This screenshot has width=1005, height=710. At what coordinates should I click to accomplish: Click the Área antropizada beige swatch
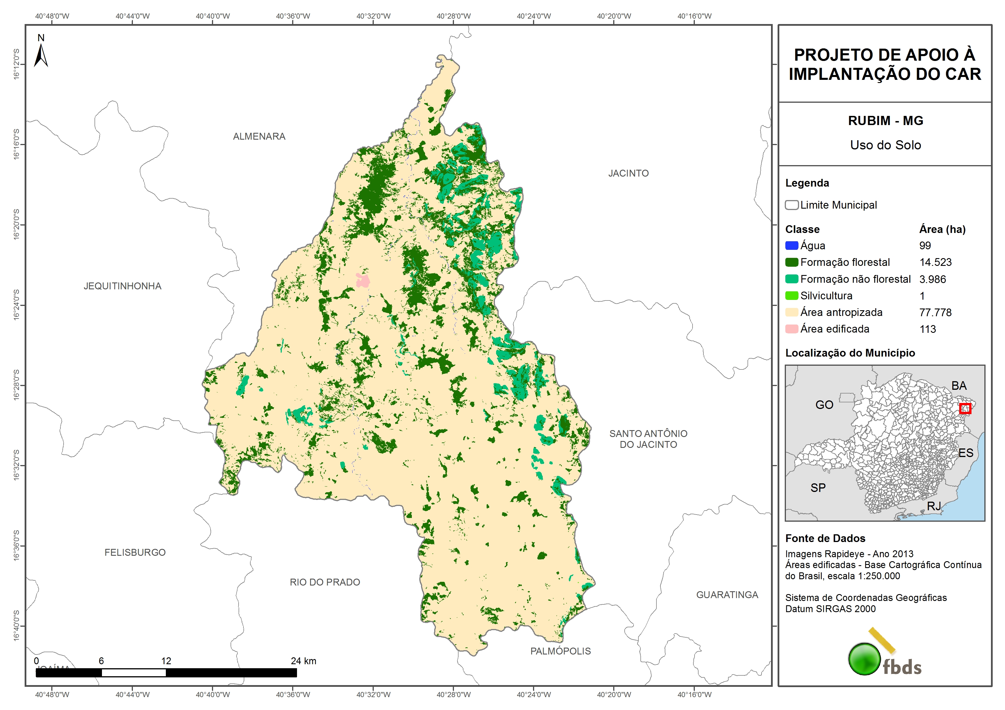tap(791, 312)
